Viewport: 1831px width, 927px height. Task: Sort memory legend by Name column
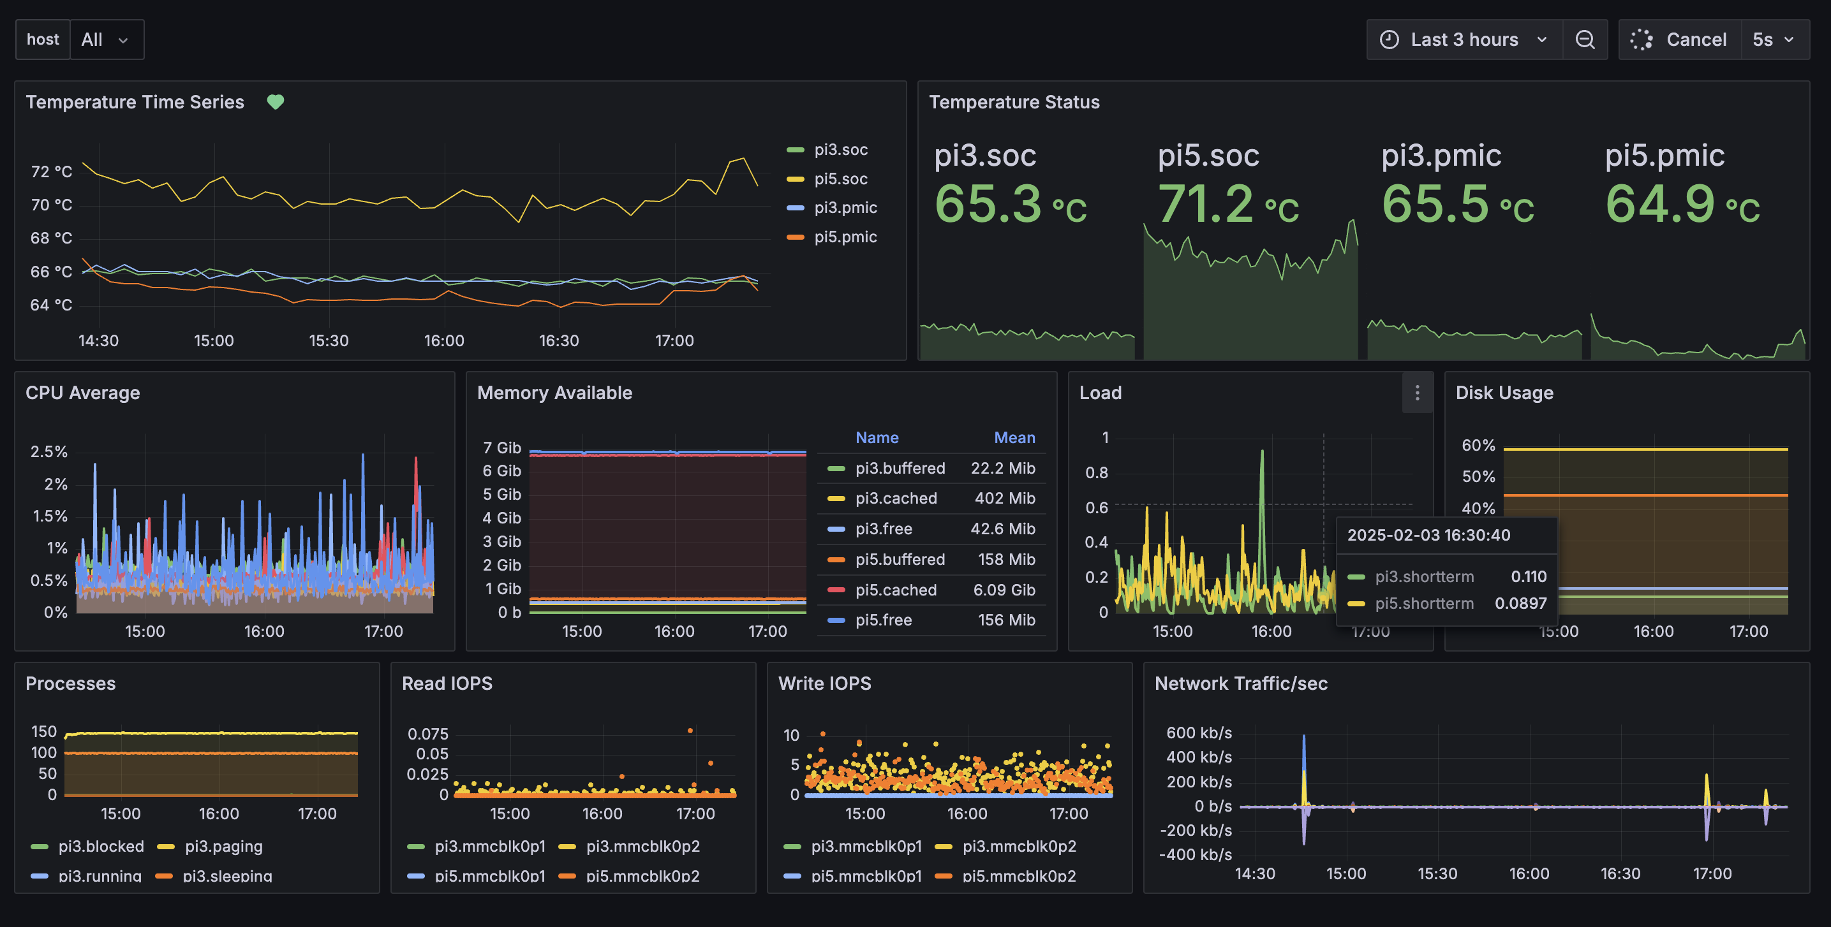click(x=877, y=437)
